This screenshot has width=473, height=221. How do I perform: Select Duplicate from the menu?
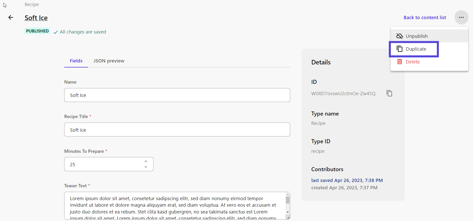pos(416,49)
